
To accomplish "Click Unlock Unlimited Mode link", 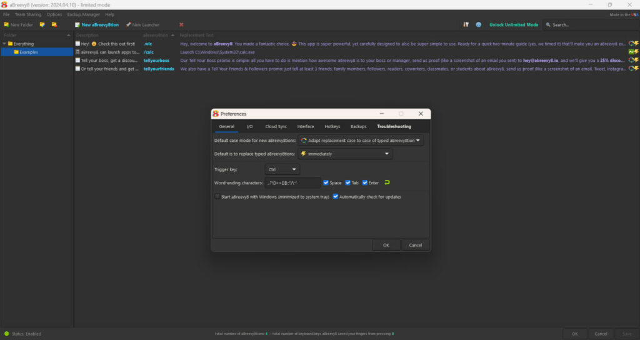I will pyautogui.click(x=514, y=24).
